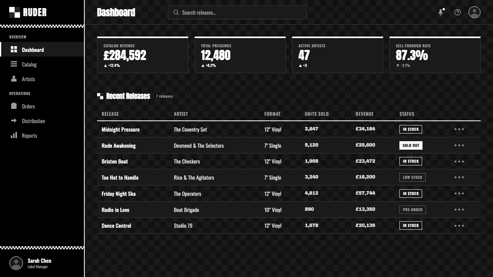Viewport: 493px width, 277px height.
Task: Select the Rudie in Love release name
Action: (116, 210)
